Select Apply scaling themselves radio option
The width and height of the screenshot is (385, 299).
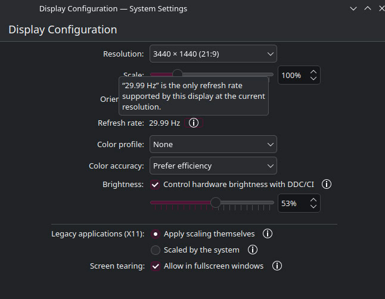(156, 234)
